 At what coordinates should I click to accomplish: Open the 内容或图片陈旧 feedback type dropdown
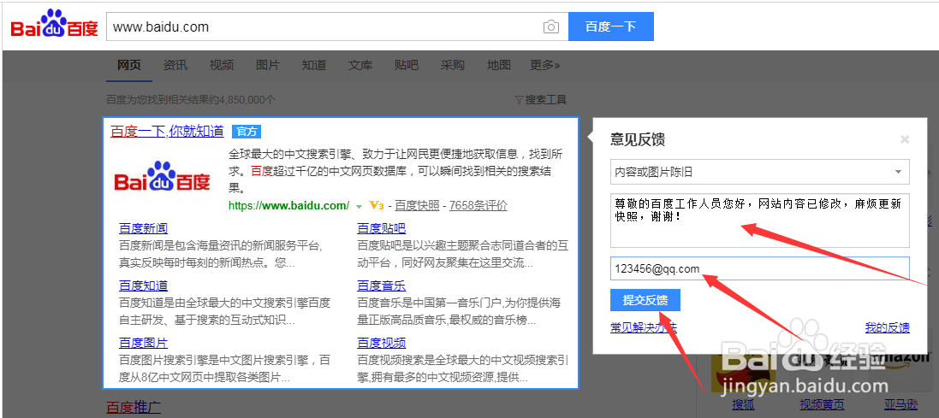click(x=760, y=172)
